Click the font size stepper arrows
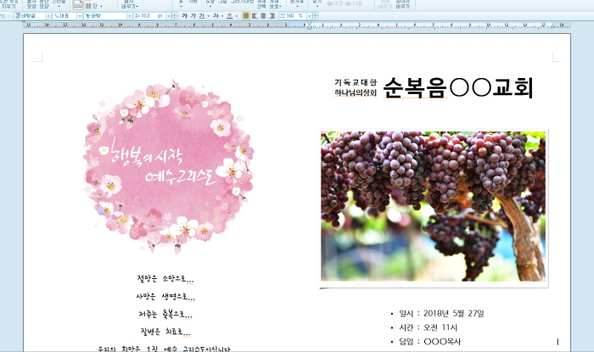This screenshot has height=352, width=594. (x=174, y=16)
